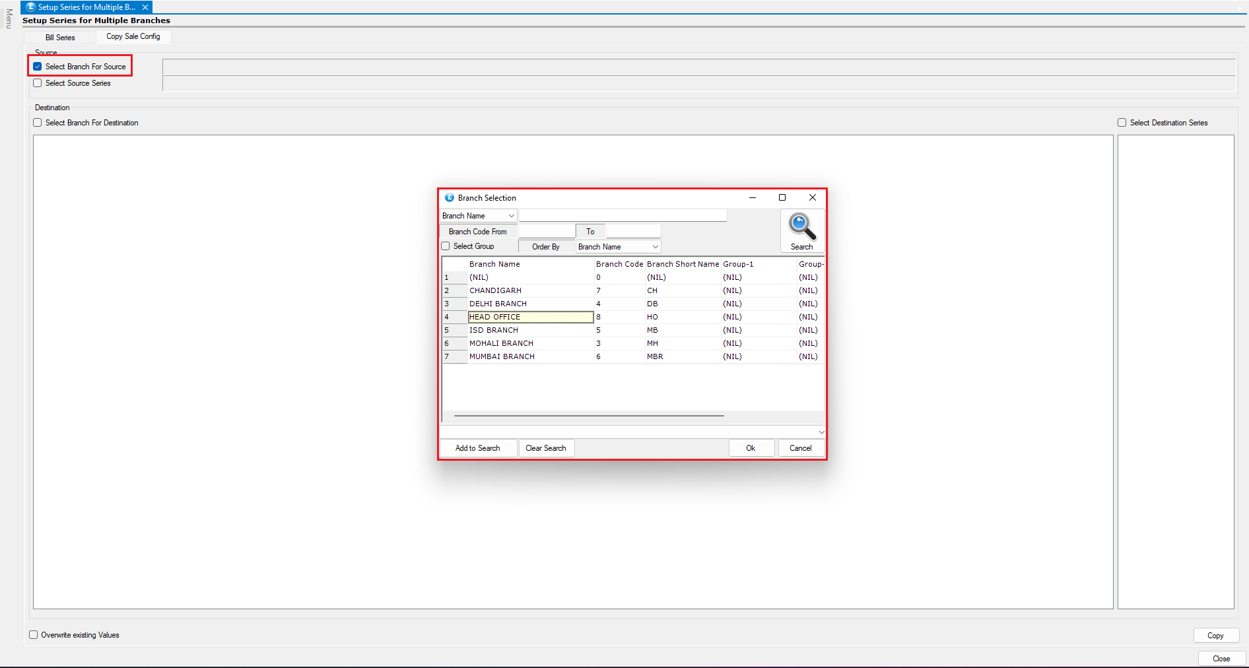This screenshot has height=668, width=1249.
Task: Select the MOHALI BRANCH row
Action: [x=502, y=343]
